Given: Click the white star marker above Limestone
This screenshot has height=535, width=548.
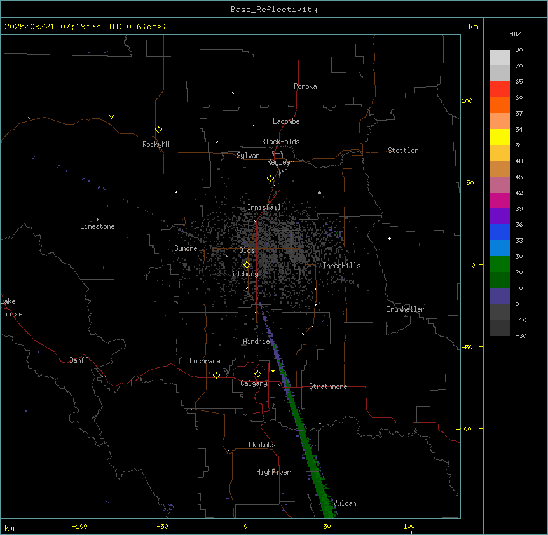Looking at the screenshot, I should (97, 219).
